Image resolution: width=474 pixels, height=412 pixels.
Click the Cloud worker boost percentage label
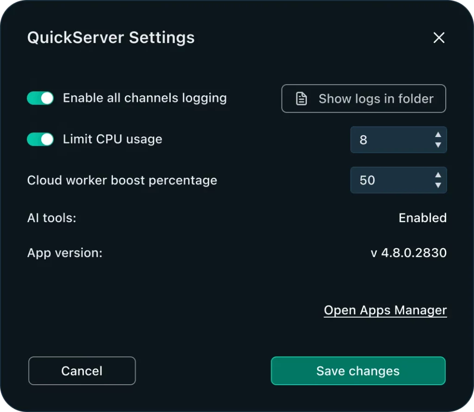(x=122, y=181)
